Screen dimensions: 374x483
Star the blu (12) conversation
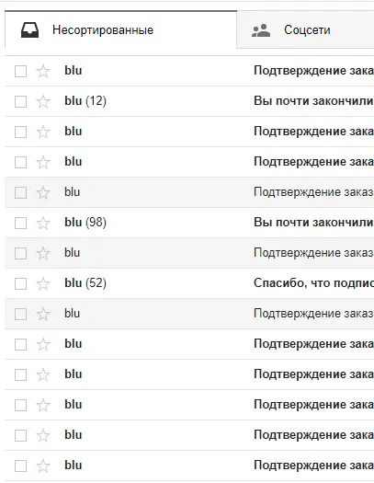(x=43, y=101)
